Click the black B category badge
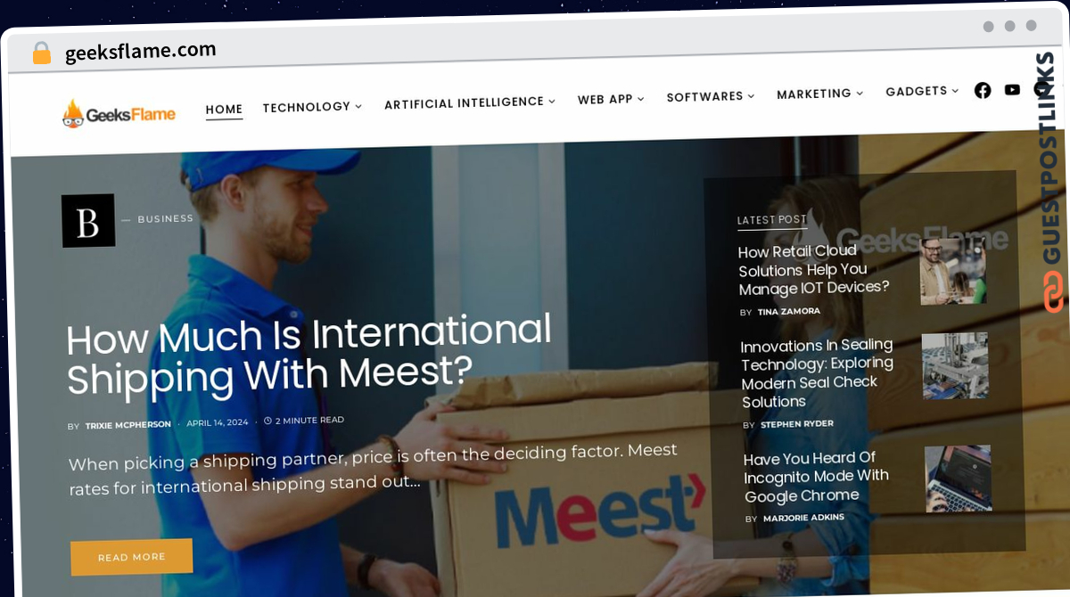The height and width of the screenshot is (597, 1070). tap(88, 220)
